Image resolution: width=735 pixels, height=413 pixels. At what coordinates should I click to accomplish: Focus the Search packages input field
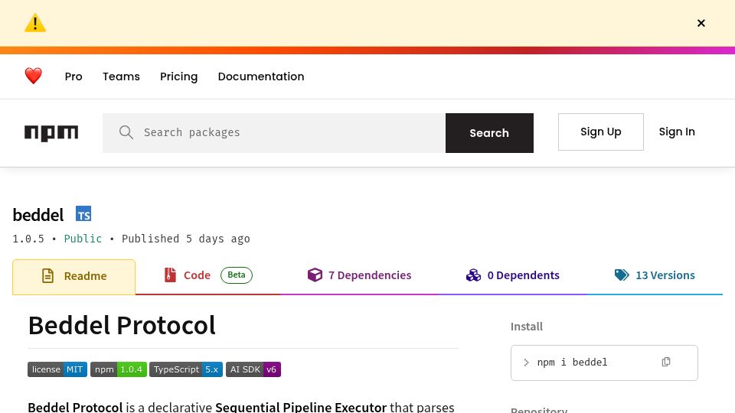(x=274, y=133)
